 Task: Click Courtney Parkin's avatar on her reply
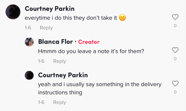29,75
